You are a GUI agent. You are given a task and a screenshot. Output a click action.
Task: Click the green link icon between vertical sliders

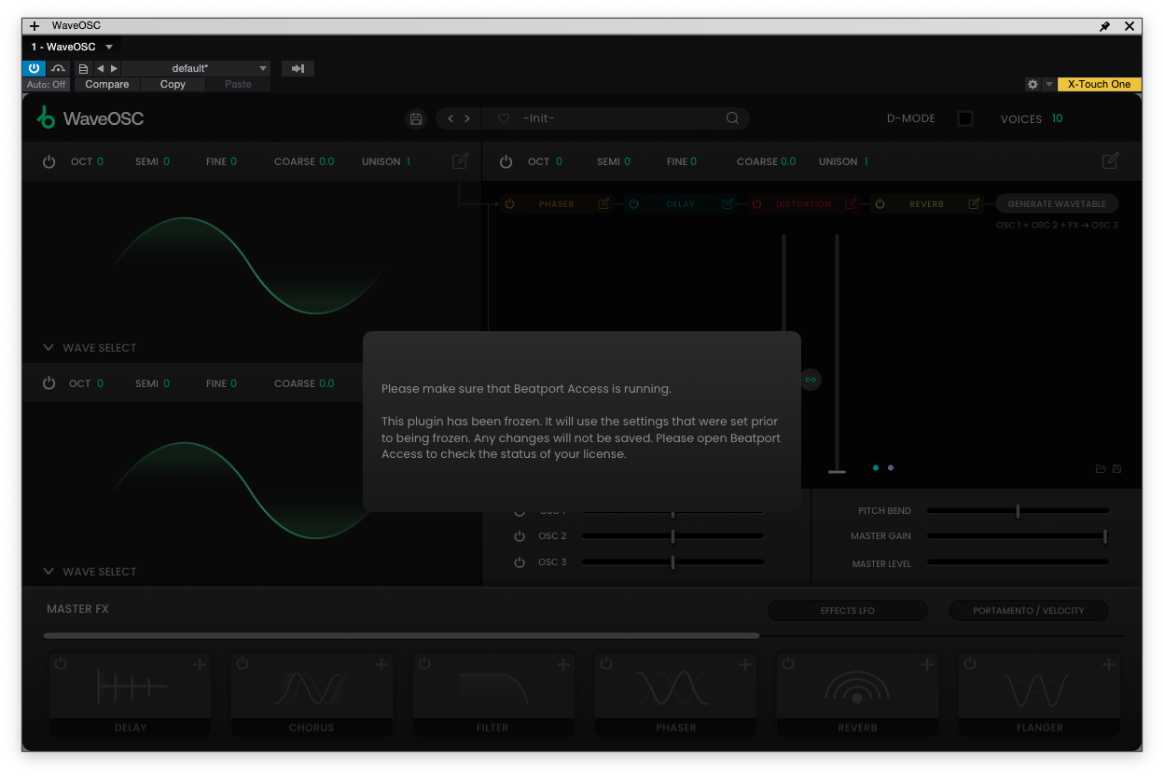point(811,379)
